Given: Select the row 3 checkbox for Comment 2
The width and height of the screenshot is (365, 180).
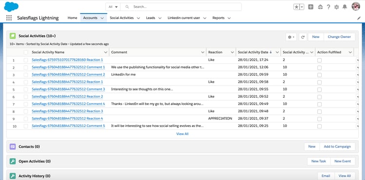Looking at the screenshot, I should pos(26,74).
